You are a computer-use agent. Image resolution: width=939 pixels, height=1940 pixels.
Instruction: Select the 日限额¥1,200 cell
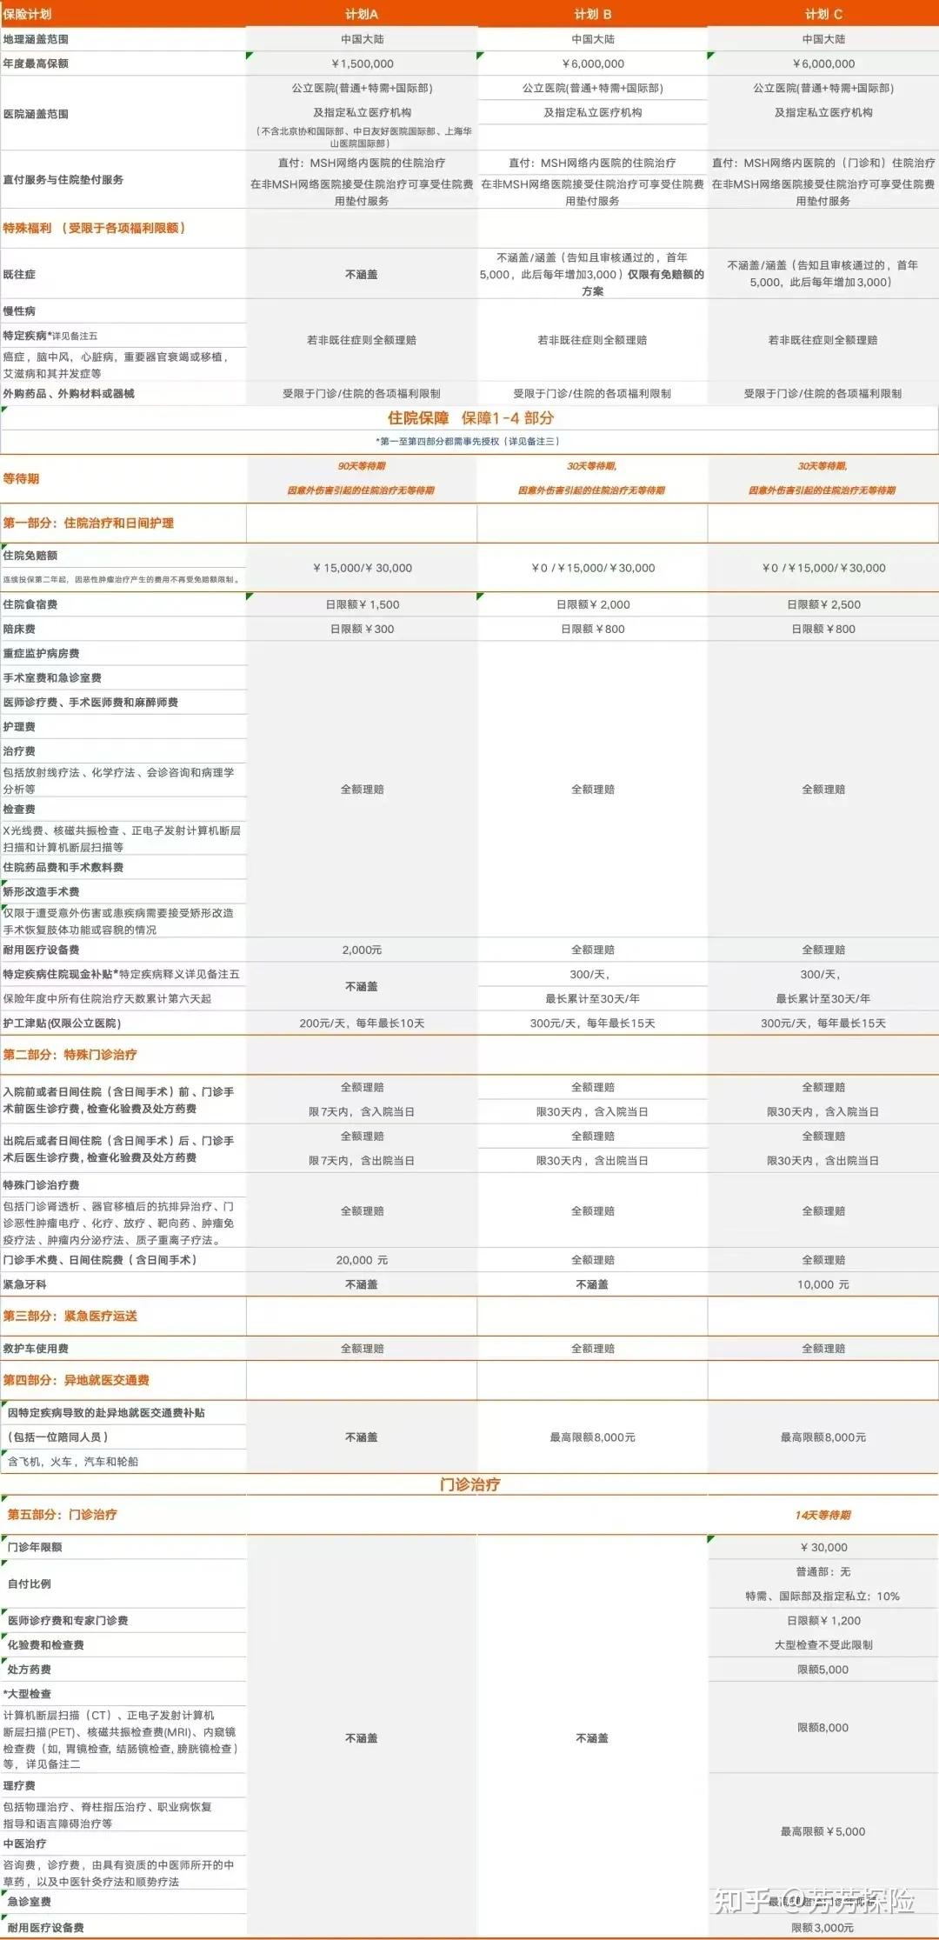(x=823, y=1620)
